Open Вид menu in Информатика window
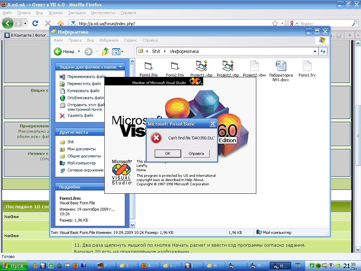Screen dimensions: 361x271 [x=90, y=40]
